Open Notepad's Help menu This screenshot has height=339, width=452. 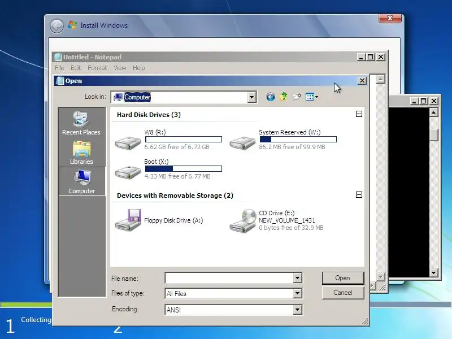click(x=138, y=68)
